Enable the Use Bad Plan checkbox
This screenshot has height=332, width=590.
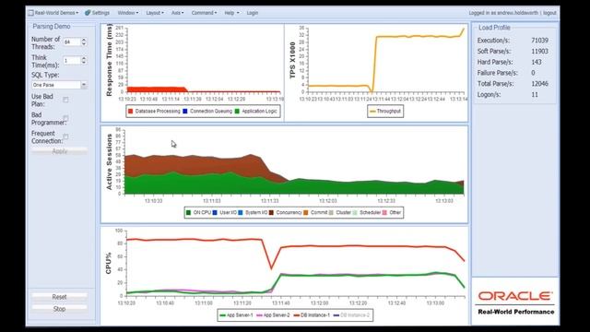(65, 100)
